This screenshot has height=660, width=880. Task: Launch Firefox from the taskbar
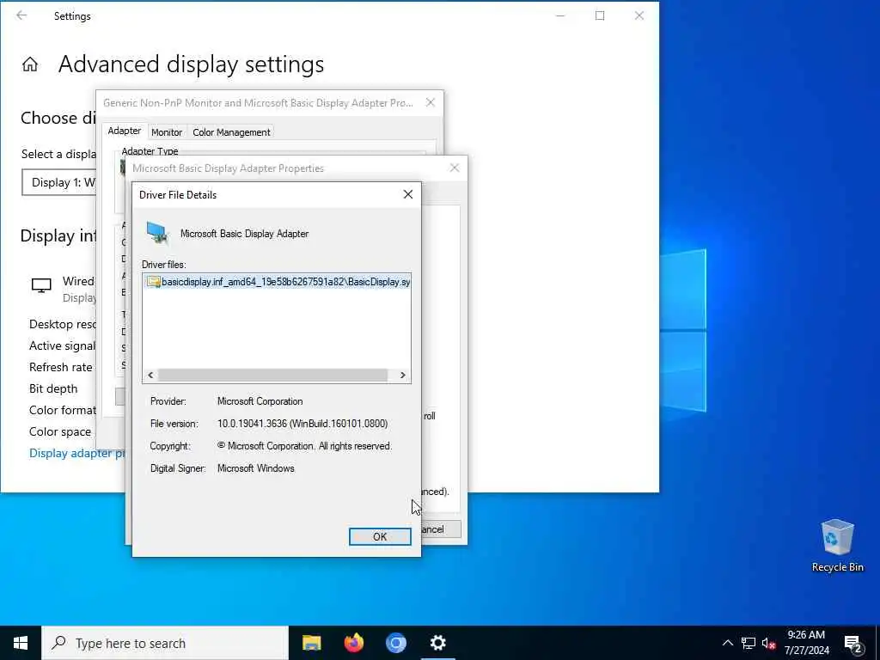(353, 643)
